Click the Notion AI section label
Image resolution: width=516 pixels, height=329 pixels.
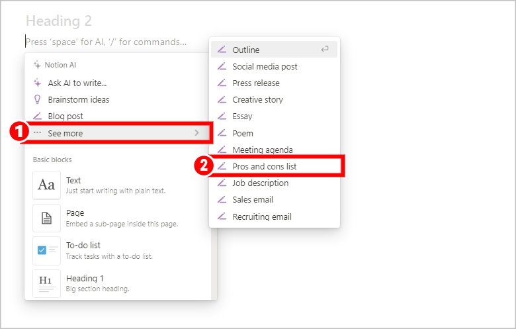click(60, 65)
